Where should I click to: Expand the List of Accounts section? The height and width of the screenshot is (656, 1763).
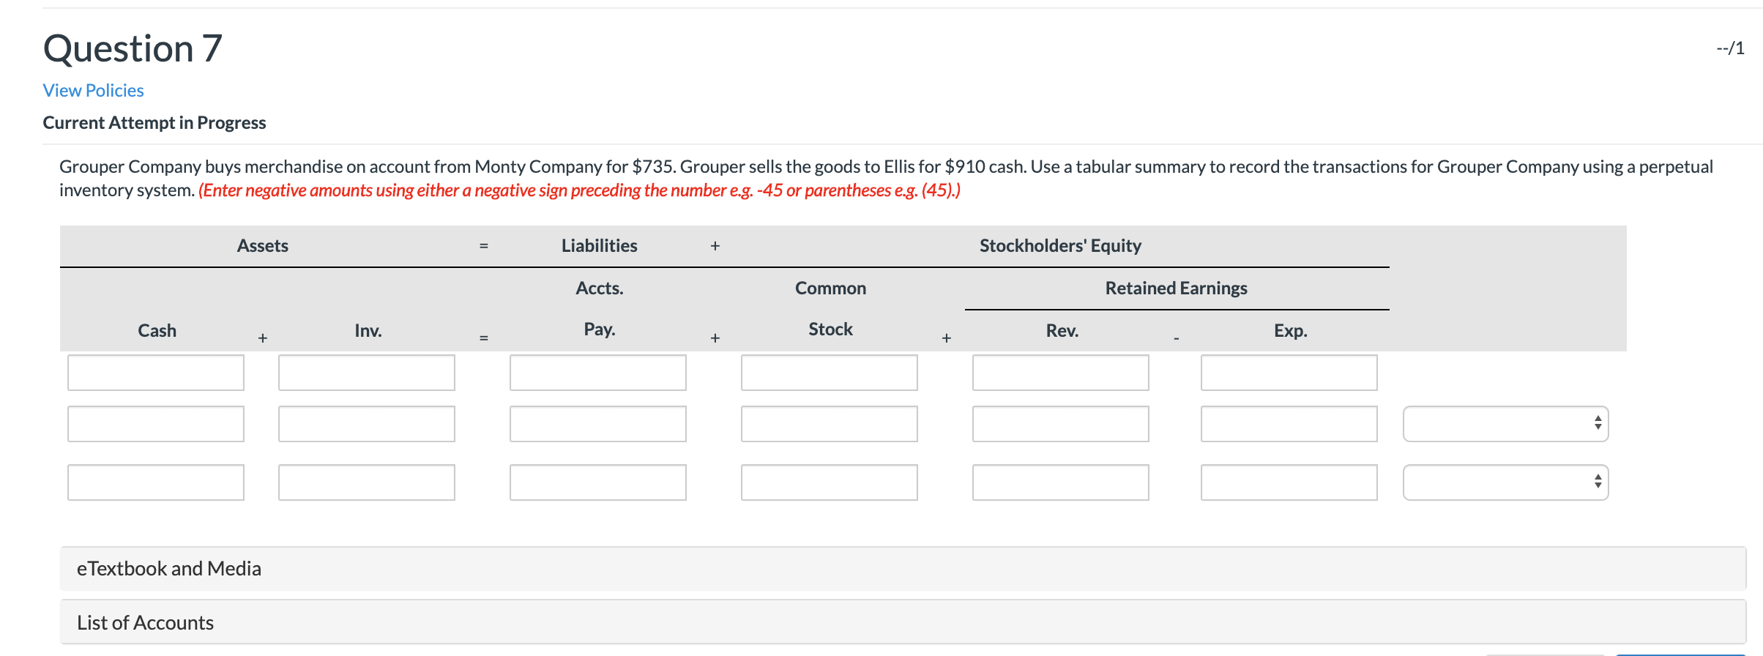point(144,622)
